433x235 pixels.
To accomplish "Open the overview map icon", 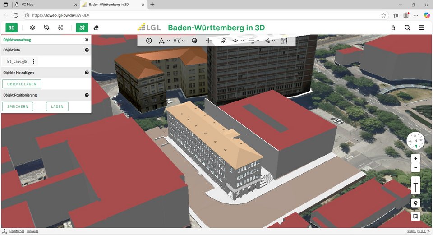I will (x=415, y=217).
